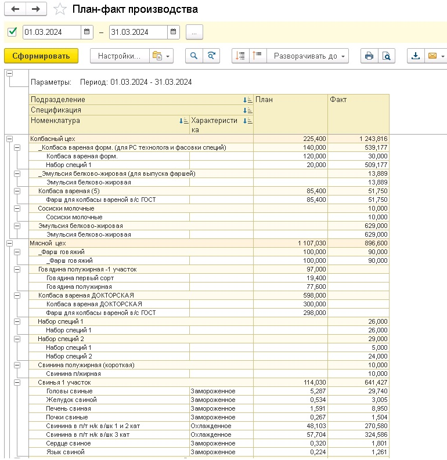Click the Сформировать button

tap(41, 56)
